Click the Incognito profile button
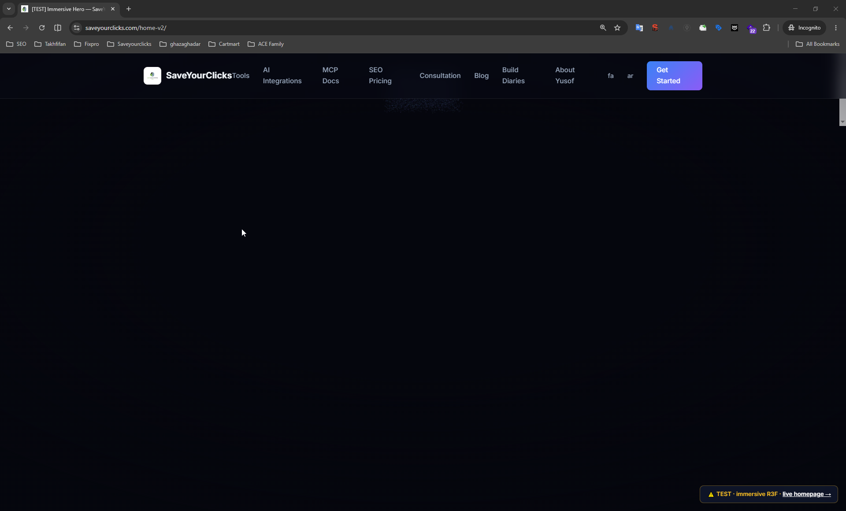The height and width of the screenshot is (511, 846). pos(805,28)
